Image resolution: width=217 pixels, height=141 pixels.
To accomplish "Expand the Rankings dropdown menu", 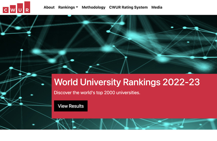I will tap(68, 7).
